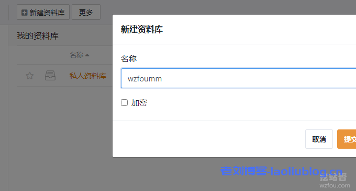356x191 pixels.
Task: Click the 新建资料库 toolbar button text
Action: (x=47, y=13)
